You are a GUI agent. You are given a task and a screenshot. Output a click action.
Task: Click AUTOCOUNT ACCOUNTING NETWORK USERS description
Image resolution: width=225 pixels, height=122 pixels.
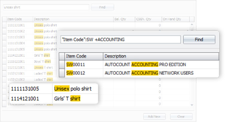149,73
